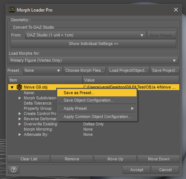Click the None value for Morph Mirroring
This screenshot has width=186, height=179.
(x=88, y=129)
